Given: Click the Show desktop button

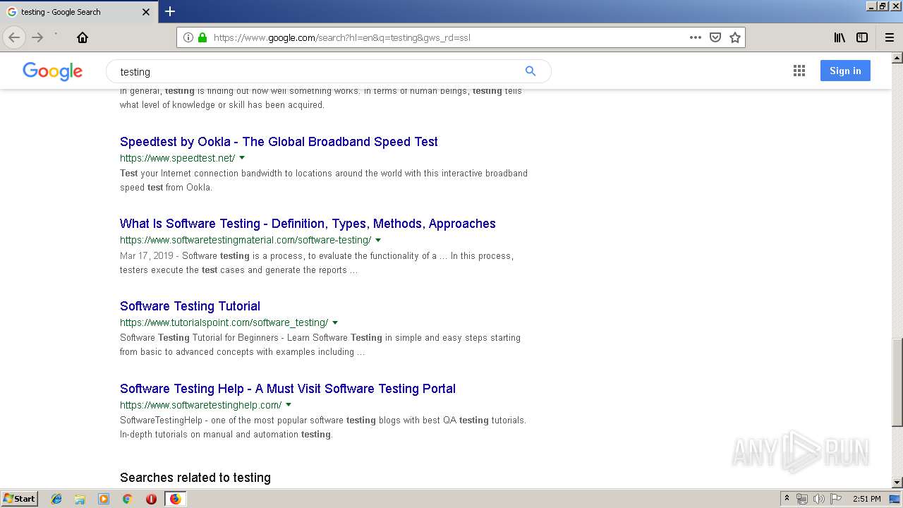Looking at the screenshot, I should click(896, 499).
